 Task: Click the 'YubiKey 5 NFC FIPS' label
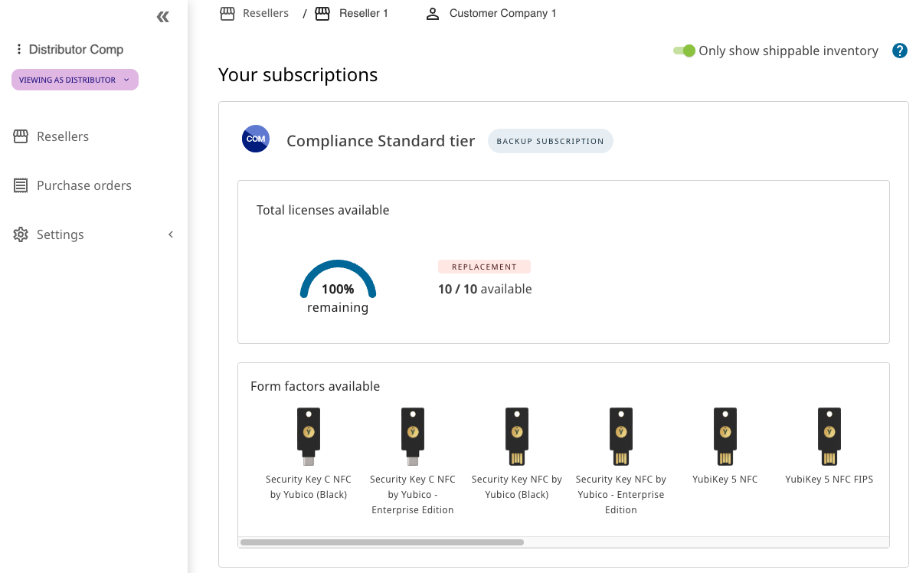coord(829,479)
